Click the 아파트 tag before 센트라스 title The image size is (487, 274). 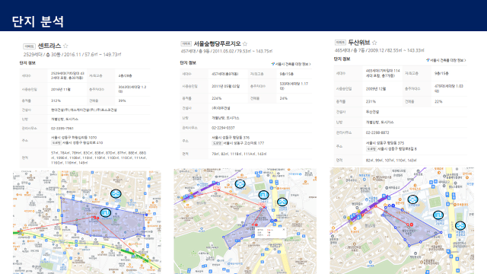pyautogui.click(x=29, y=46)
